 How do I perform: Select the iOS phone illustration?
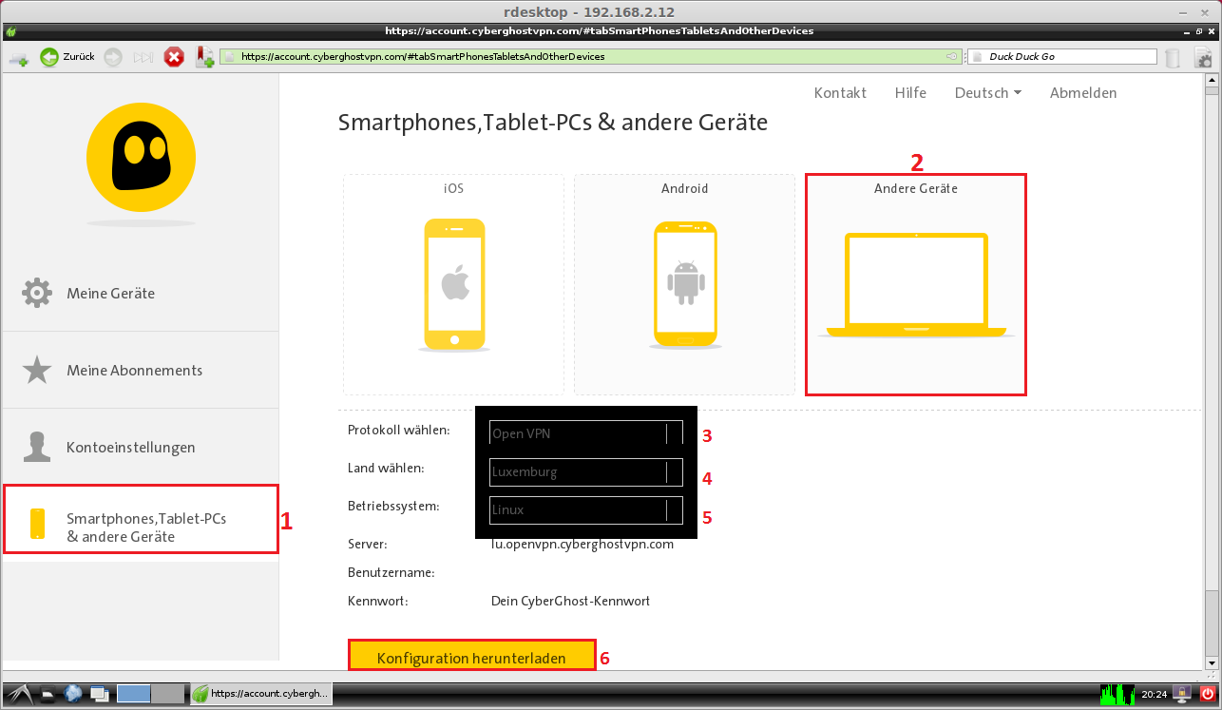pyautogui.click(x=454, y=284)
